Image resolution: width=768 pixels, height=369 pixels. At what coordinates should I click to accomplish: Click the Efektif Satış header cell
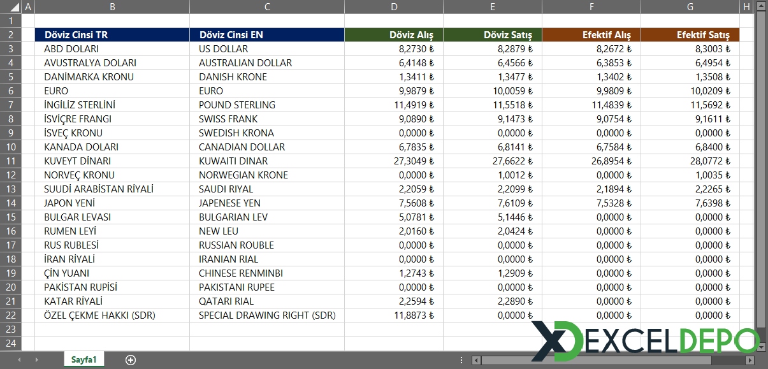[x=690, y=35]
